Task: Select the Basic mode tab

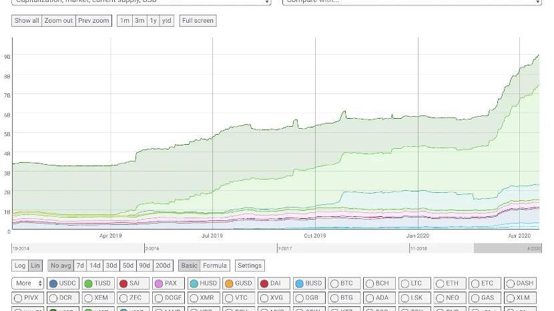Action: [190, 266]
